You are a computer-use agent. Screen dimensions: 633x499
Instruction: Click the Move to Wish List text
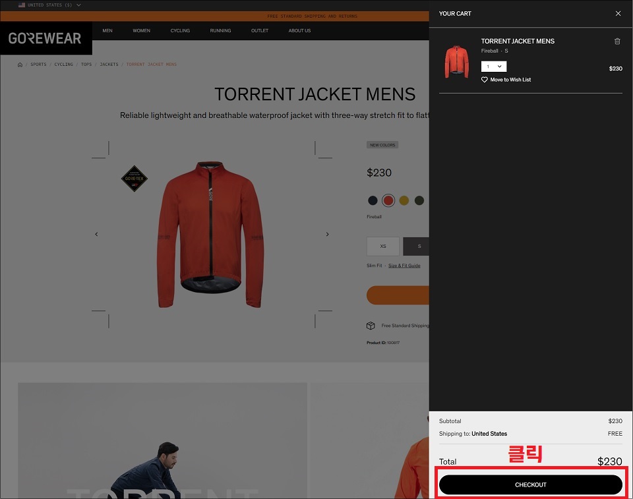[x=510, y=80]
